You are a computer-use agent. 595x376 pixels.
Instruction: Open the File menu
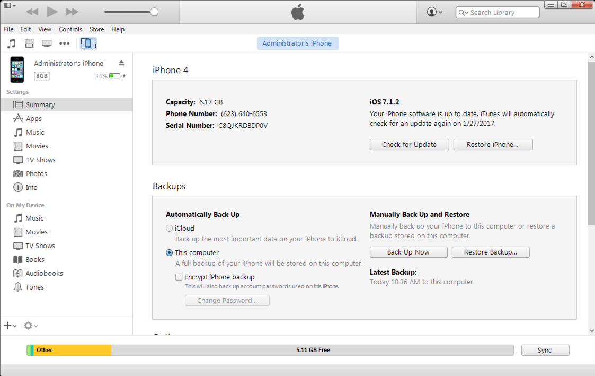pyautogui.click(x=8, y=29)
